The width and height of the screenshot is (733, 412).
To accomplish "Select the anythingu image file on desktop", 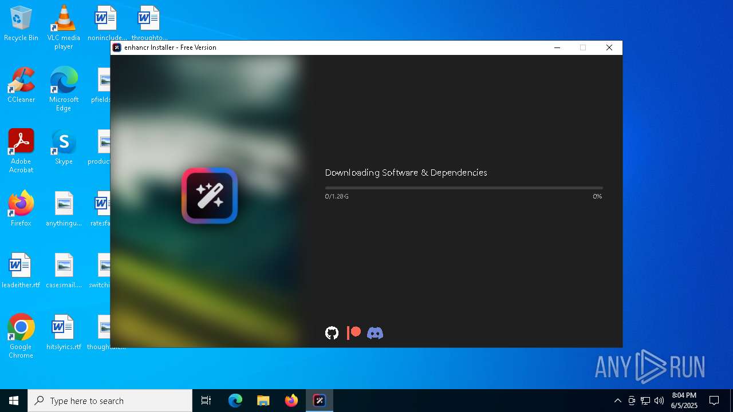I will tap(64, 209).
